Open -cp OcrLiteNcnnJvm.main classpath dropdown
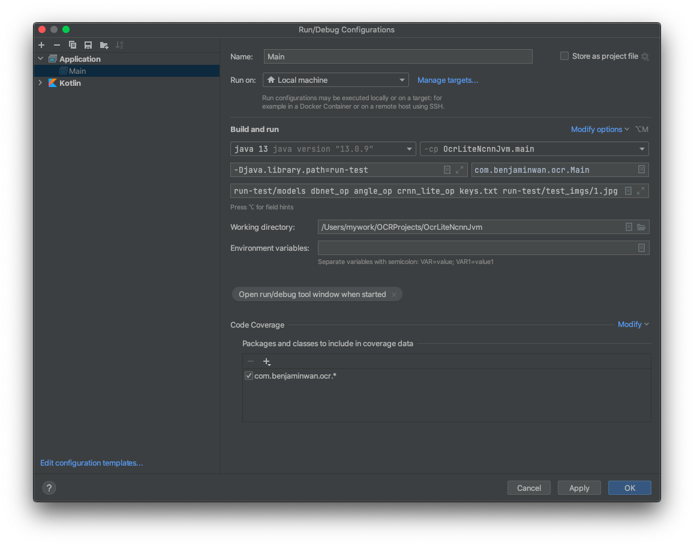The height and width of the screenshot is (546, 694). pyautogui.click(x=534, y=149)
